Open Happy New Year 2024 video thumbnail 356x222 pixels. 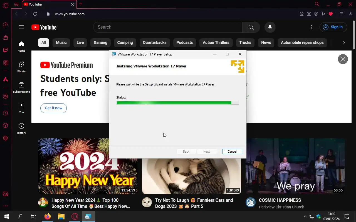[x=88, y=166]
